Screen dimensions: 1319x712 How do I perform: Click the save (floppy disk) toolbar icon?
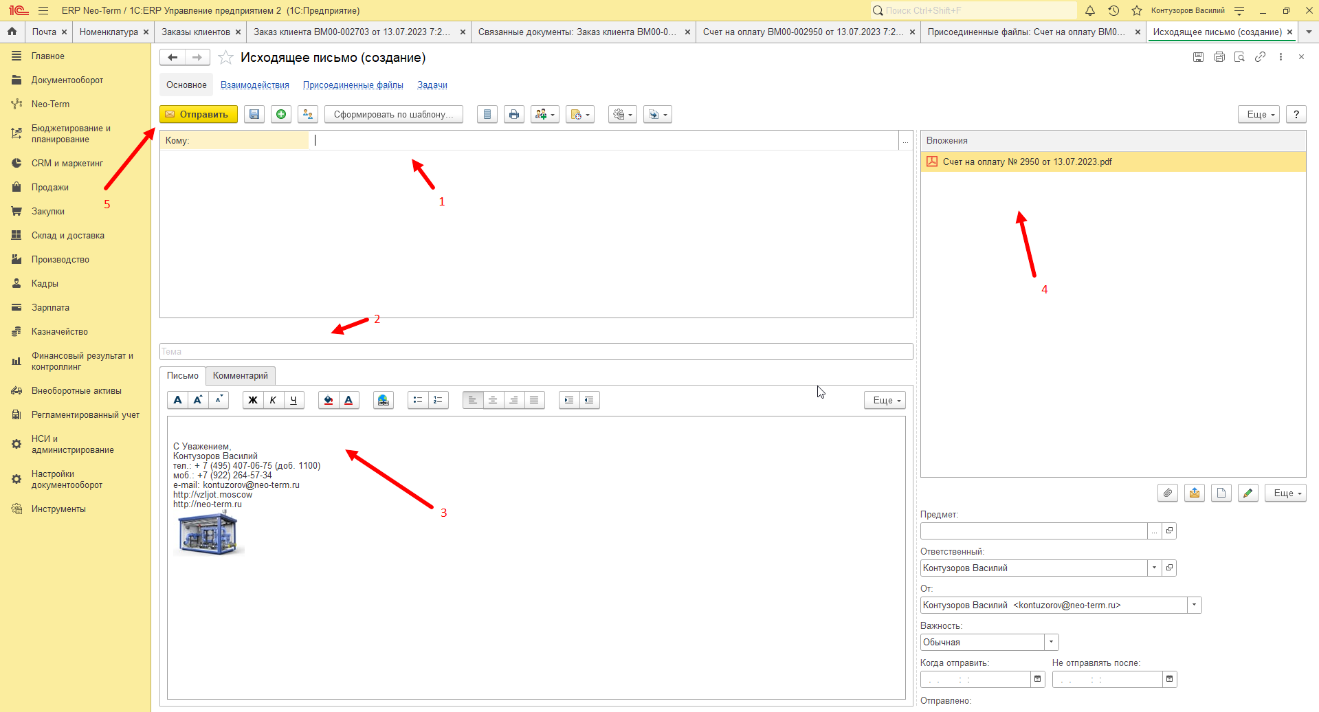click(x=254, y=114)
